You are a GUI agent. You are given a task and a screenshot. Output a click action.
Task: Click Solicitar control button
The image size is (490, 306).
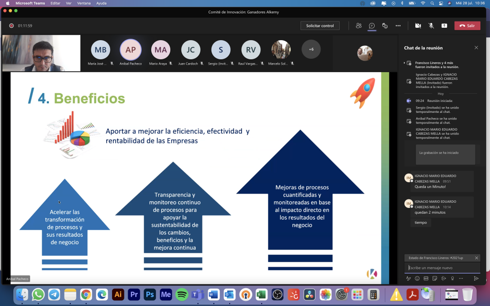[320, 26]
